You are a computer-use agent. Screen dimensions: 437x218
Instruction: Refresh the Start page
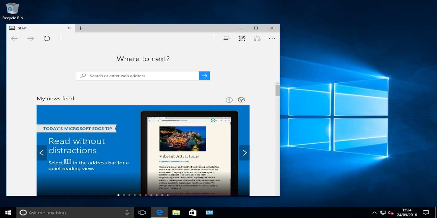(x=47, y=38)
